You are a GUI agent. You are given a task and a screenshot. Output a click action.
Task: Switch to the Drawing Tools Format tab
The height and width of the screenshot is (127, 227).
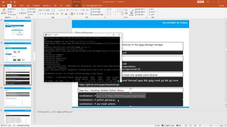click(77, 6)
